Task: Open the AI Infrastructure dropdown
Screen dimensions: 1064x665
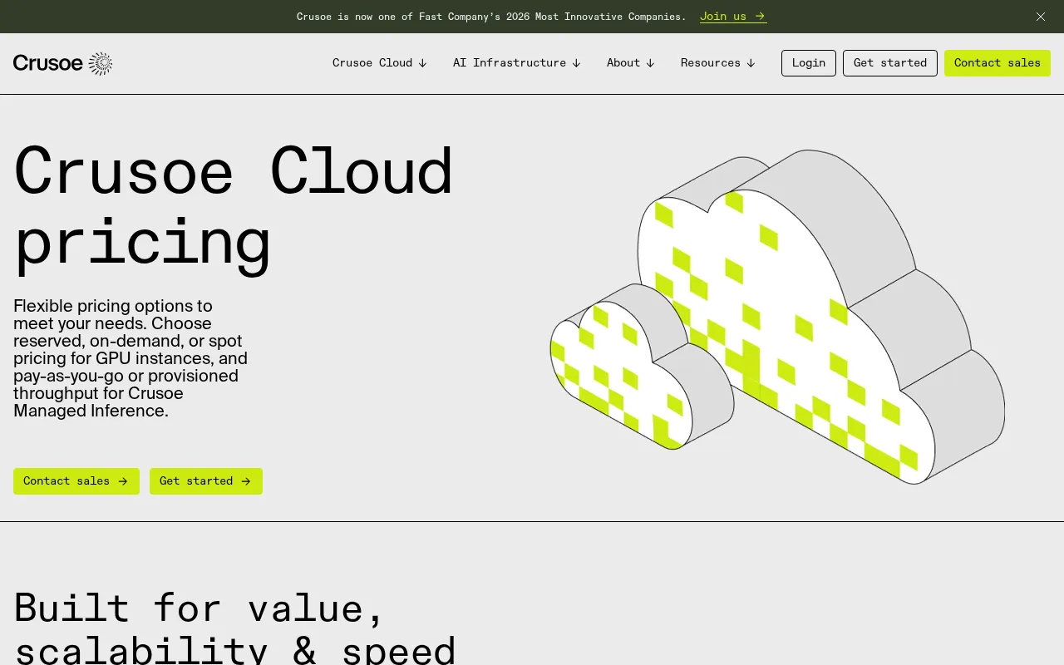Action: 517,63
